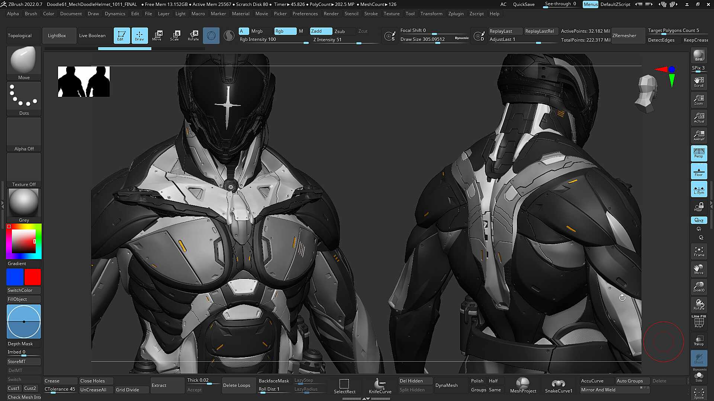Viewport: 714px width, 401px height.
Task: Toggle the Floor grid
Action: click(699, 171)
